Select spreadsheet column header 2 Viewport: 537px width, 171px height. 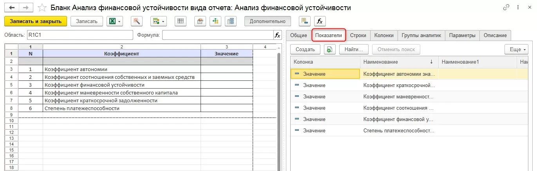[x=122, y=47]
